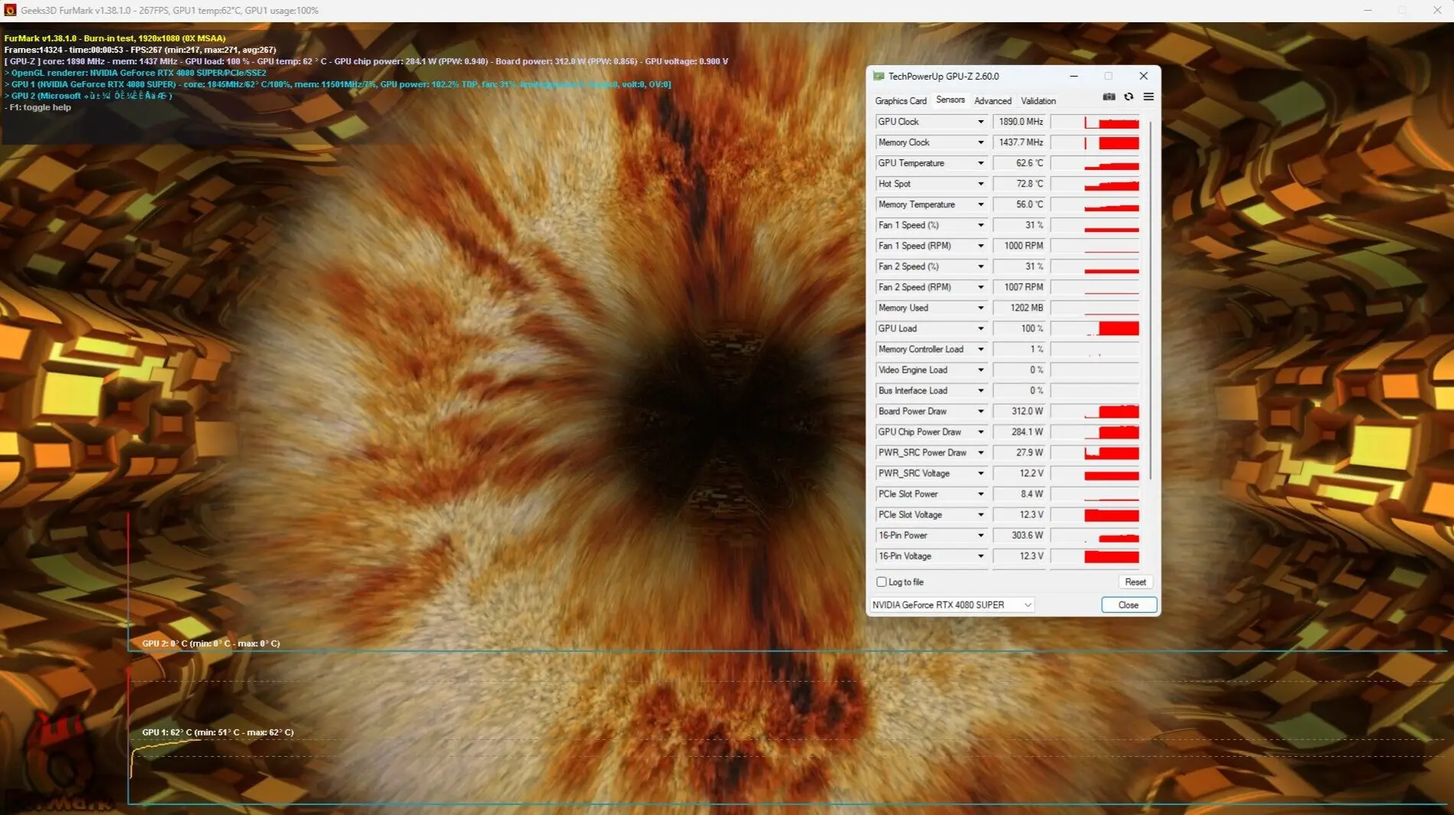Open the GPU Chip Power Draw dropdown
The height and width of the screenshot is (815, 1454).
[x=980, y=432]
